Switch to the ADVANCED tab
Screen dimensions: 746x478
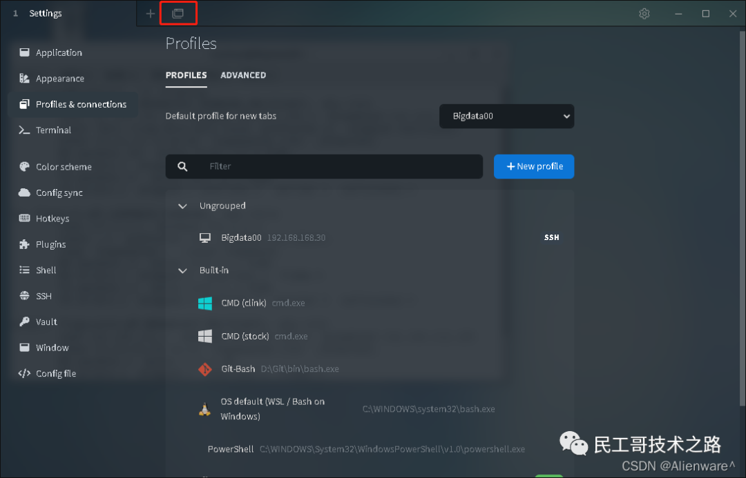coord(243,75)
